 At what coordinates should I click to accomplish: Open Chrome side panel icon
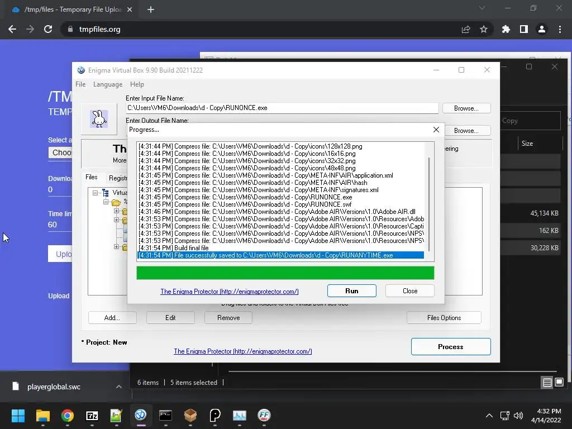click(x=524, y=29)
